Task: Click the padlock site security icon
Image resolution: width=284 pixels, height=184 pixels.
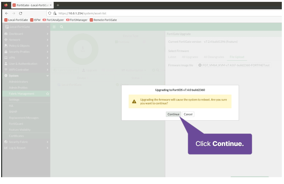Action: (x=55, y=13)
